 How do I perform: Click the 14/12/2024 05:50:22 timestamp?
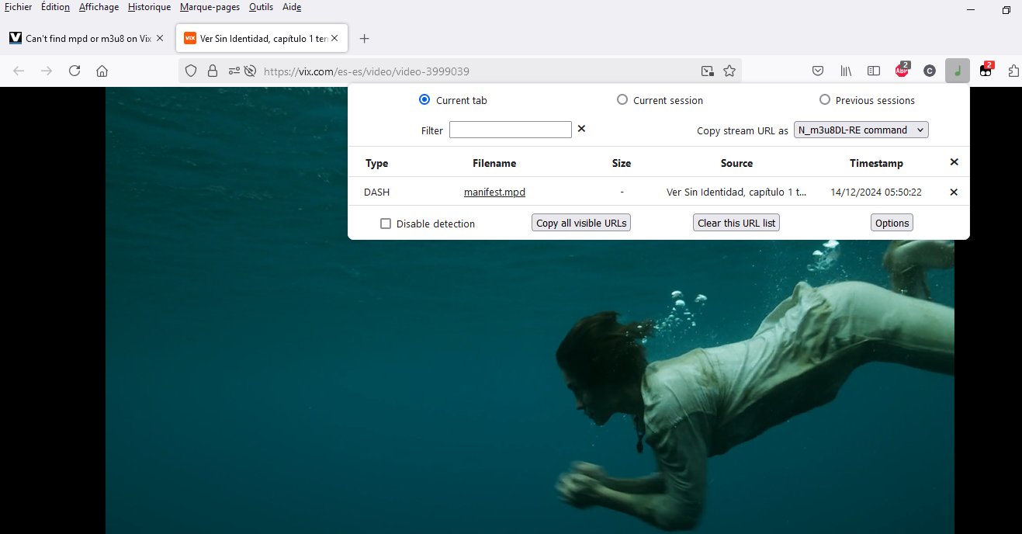tap(876, 192)
